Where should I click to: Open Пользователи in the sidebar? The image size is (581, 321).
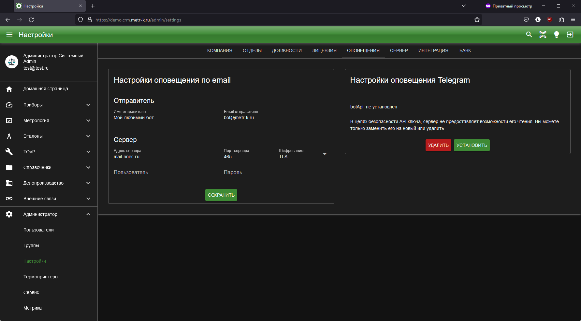[49, 230]
